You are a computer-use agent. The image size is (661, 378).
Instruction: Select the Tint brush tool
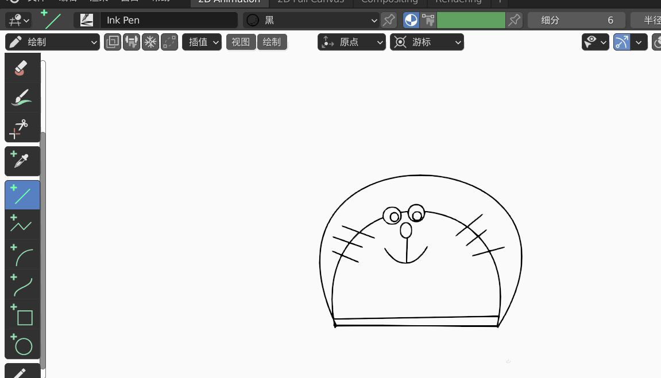pyautogui.click(x=22, y=98)
